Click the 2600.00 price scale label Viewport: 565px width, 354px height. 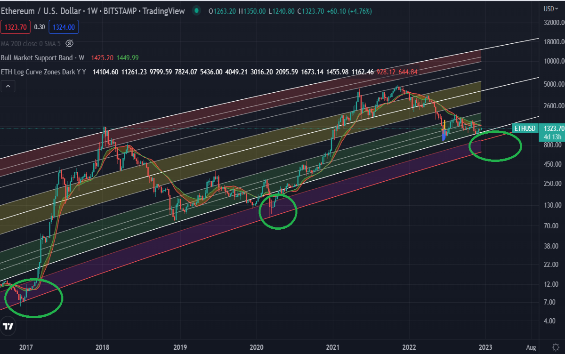coord(554,106)
